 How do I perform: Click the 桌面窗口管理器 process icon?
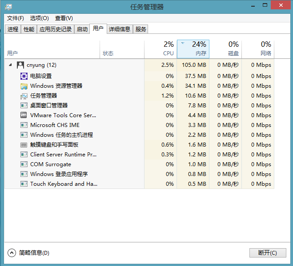[x=24, y=106]
